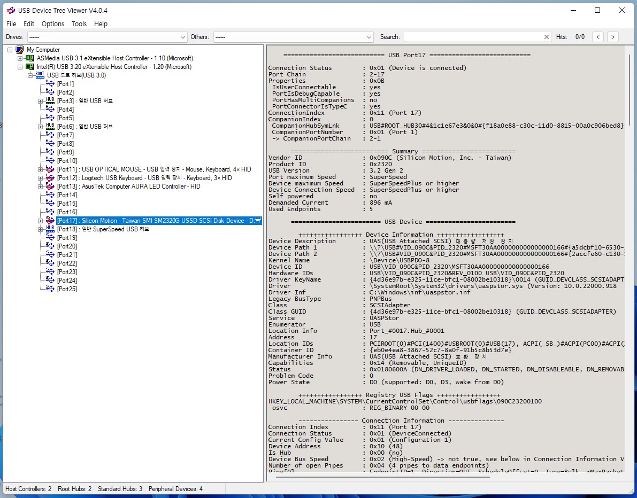Clear the Search field with X
The width and height of the screenshot is (637, 498).
click(547, 37)
